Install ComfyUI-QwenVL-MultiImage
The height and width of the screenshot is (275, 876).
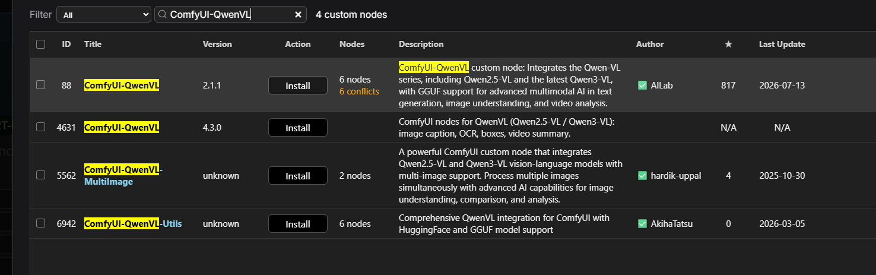coord(298,176)
